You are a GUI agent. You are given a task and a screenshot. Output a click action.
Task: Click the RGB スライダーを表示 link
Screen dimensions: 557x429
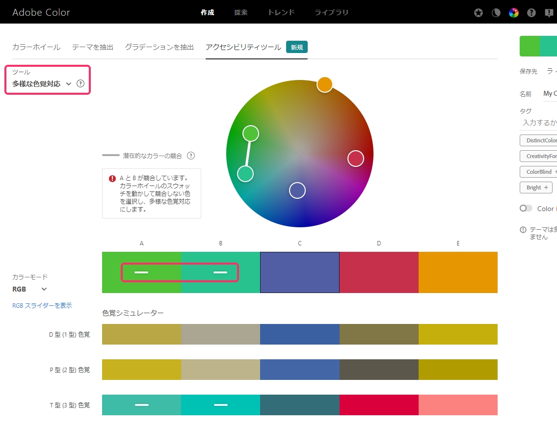[x=42, y=305]
